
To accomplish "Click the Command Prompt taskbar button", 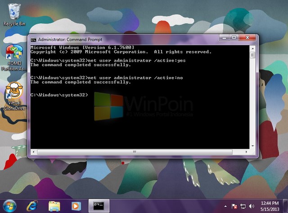I will pyautogui.click(x=99, y=206).
